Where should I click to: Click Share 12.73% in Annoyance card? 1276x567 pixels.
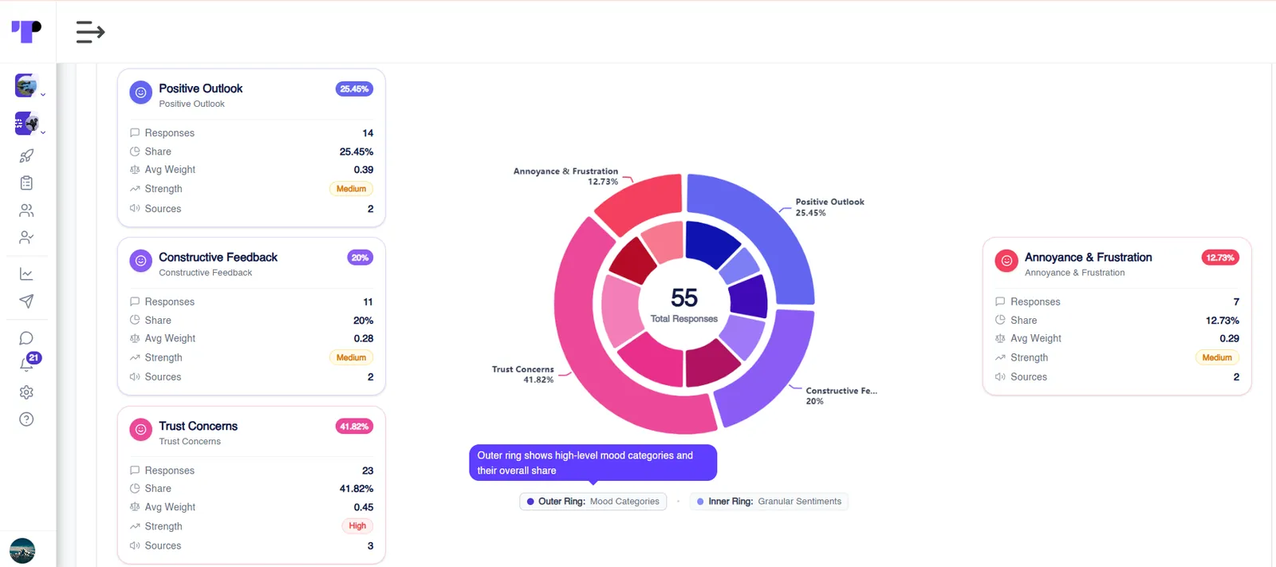(x=1223, y=321)
